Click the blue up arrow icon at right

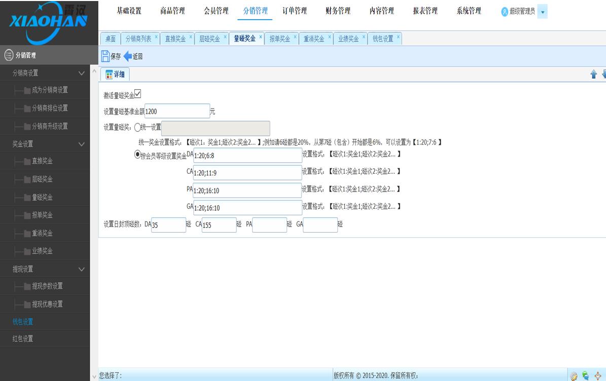coord(594,74)
